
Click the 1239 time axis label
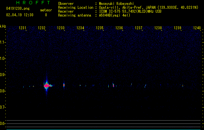(177, 28)
